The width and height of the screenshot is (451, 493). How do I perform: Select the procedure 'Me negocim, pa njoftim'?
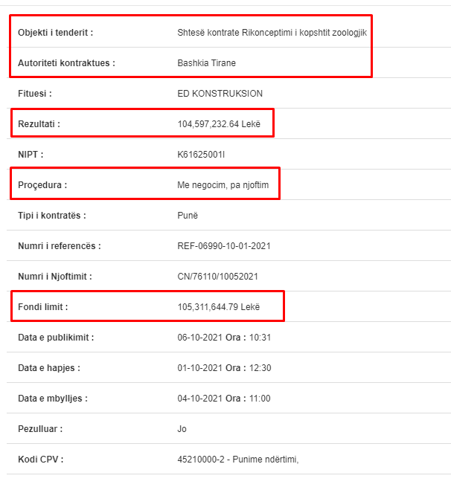[x=223, y=185]
